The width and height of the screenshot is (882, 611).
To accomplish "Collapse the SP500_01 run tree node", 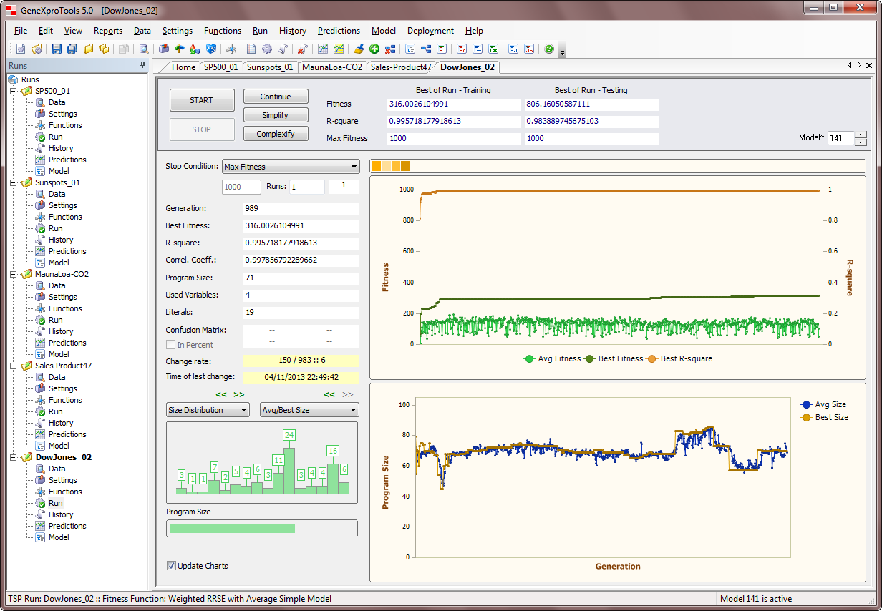I will click(13, 91).
